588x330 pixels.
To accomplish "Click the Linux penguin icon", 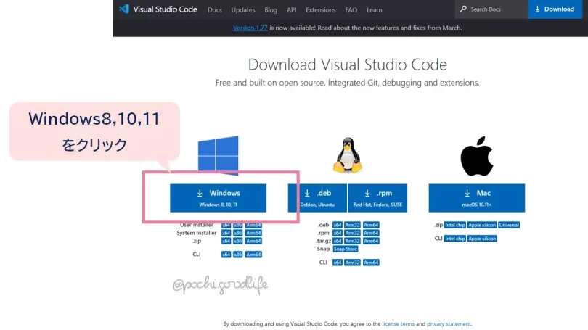I will point(347,154).
